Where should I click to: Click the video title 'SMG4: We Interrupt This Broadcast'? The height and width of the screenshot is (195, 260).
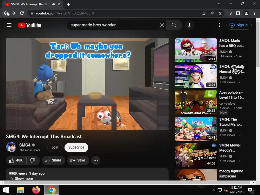tap(44, 136)
